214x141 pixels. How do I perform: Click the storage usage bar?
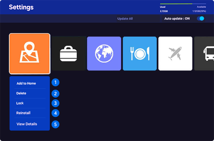pyautogui.click(x=183, y=4)
